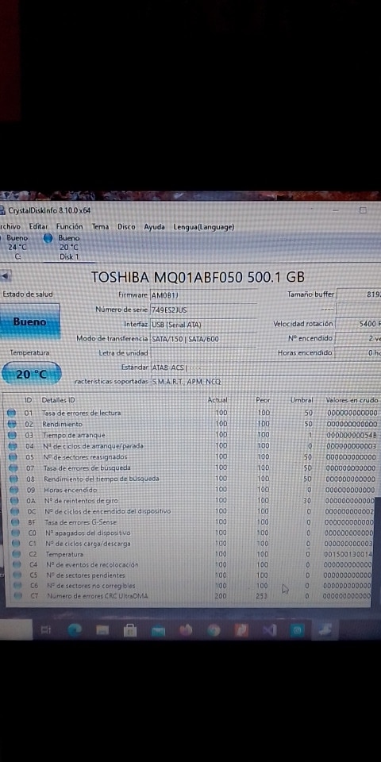Click the status icon for row C2 Temperatura
Image resolution: width=381 pixels, height=762 pixels.
17,554
